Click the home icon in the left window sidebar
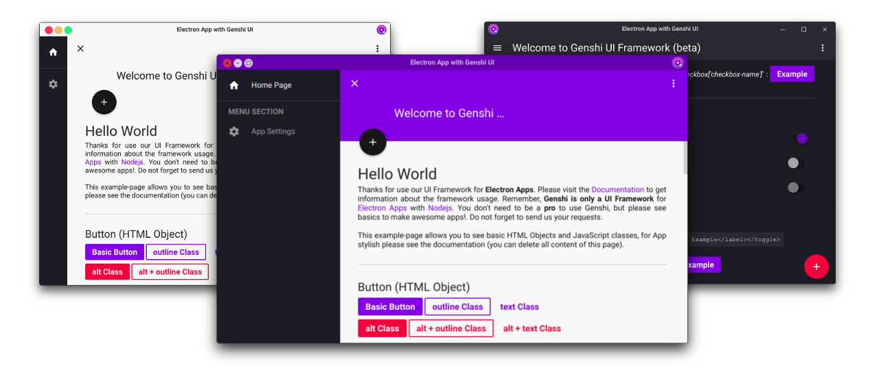The width and height of the screenshot is (879, 377). [x=53, y=52]
